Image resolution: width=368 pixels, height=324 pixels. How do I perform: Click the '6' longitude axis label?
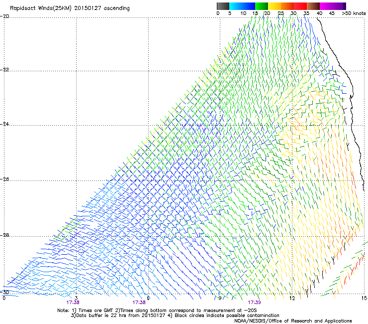tap(148, 298)
